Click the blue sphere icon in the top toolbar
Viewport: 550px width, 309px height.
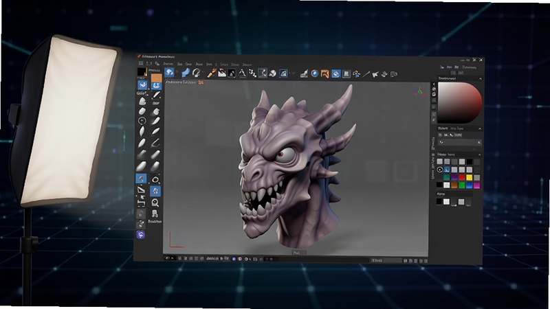click(x=315, y=73)
